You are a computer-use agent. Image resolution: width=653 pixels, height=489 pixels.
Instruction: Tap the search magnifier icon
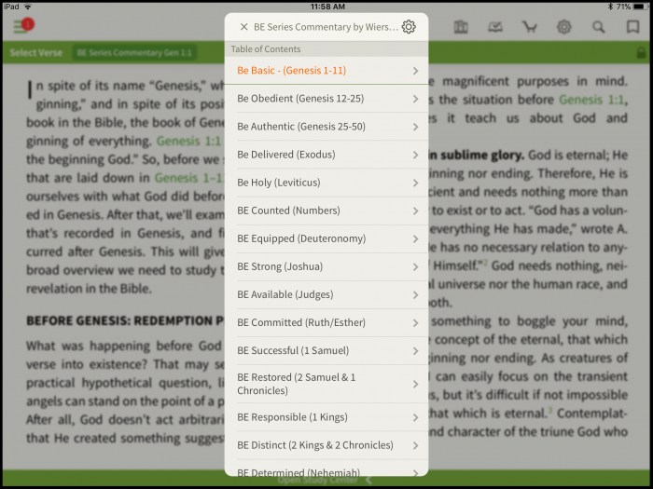pyautogui.click(x=599, y=27)
